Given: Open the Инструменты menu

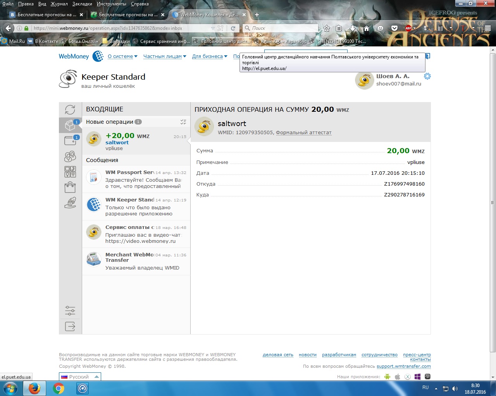Looking at the screenshot, I should point(112,4).
